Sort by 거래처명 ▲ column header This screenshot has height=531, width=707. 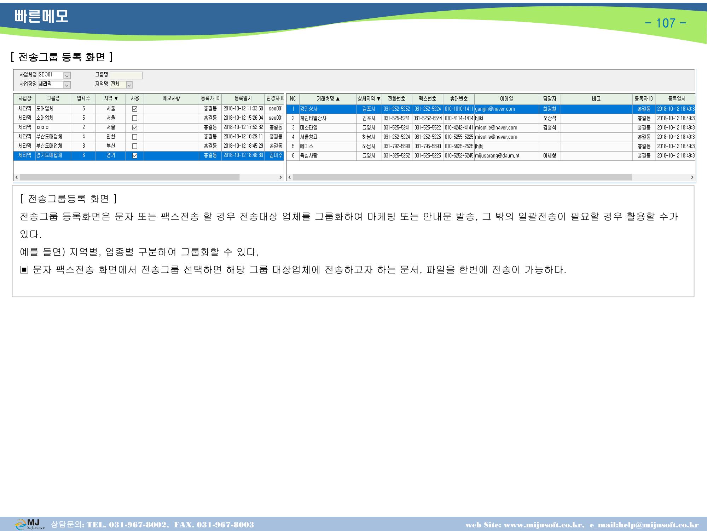(328, 99)
